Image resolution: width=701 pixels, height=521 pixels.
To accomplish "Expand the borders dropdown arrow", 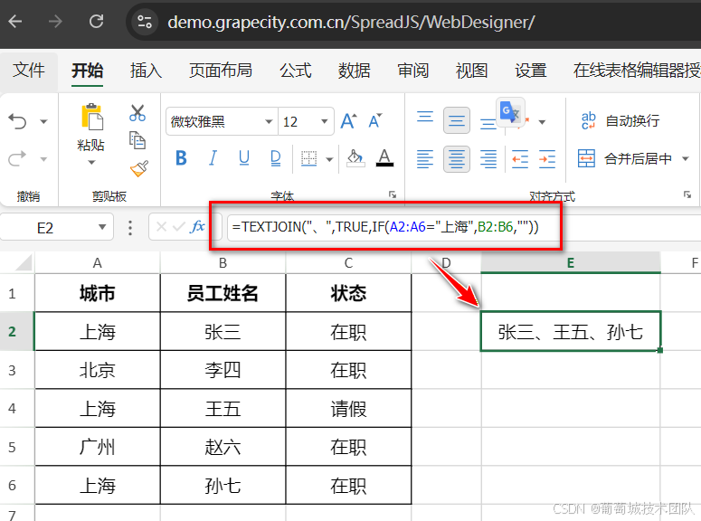I will click(329, 159).
